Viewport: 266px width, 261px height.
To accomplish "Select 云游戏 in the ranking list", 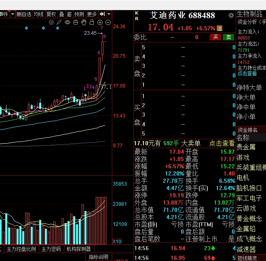I will [246, 209].
